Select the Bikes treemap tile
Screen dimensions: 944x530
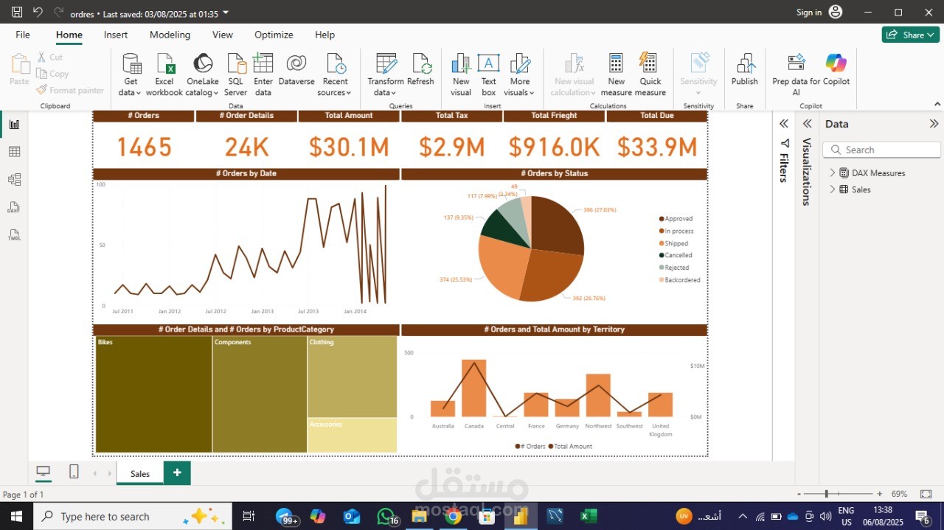tap(154, 394)
